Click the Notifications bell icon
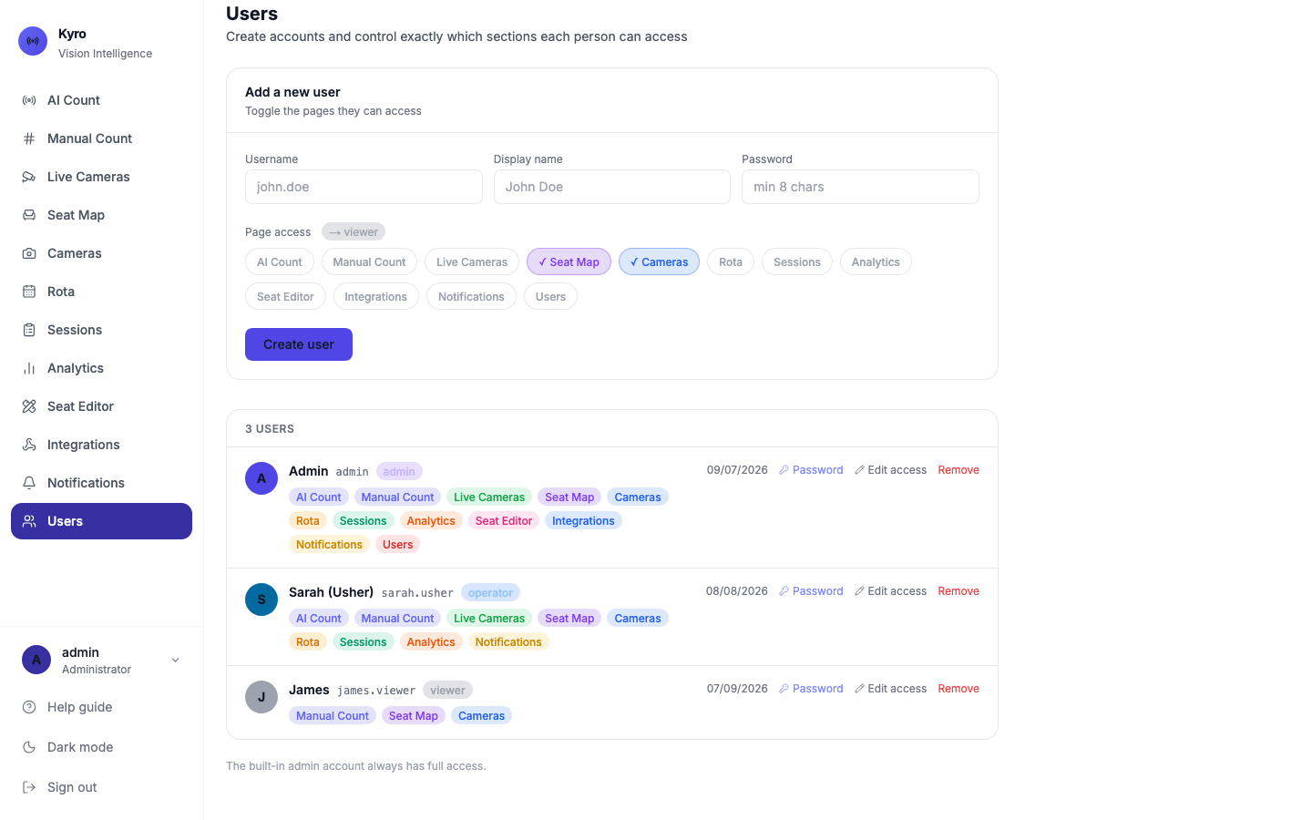Viewport: 1312px width, 820px height. coord(29,483)
